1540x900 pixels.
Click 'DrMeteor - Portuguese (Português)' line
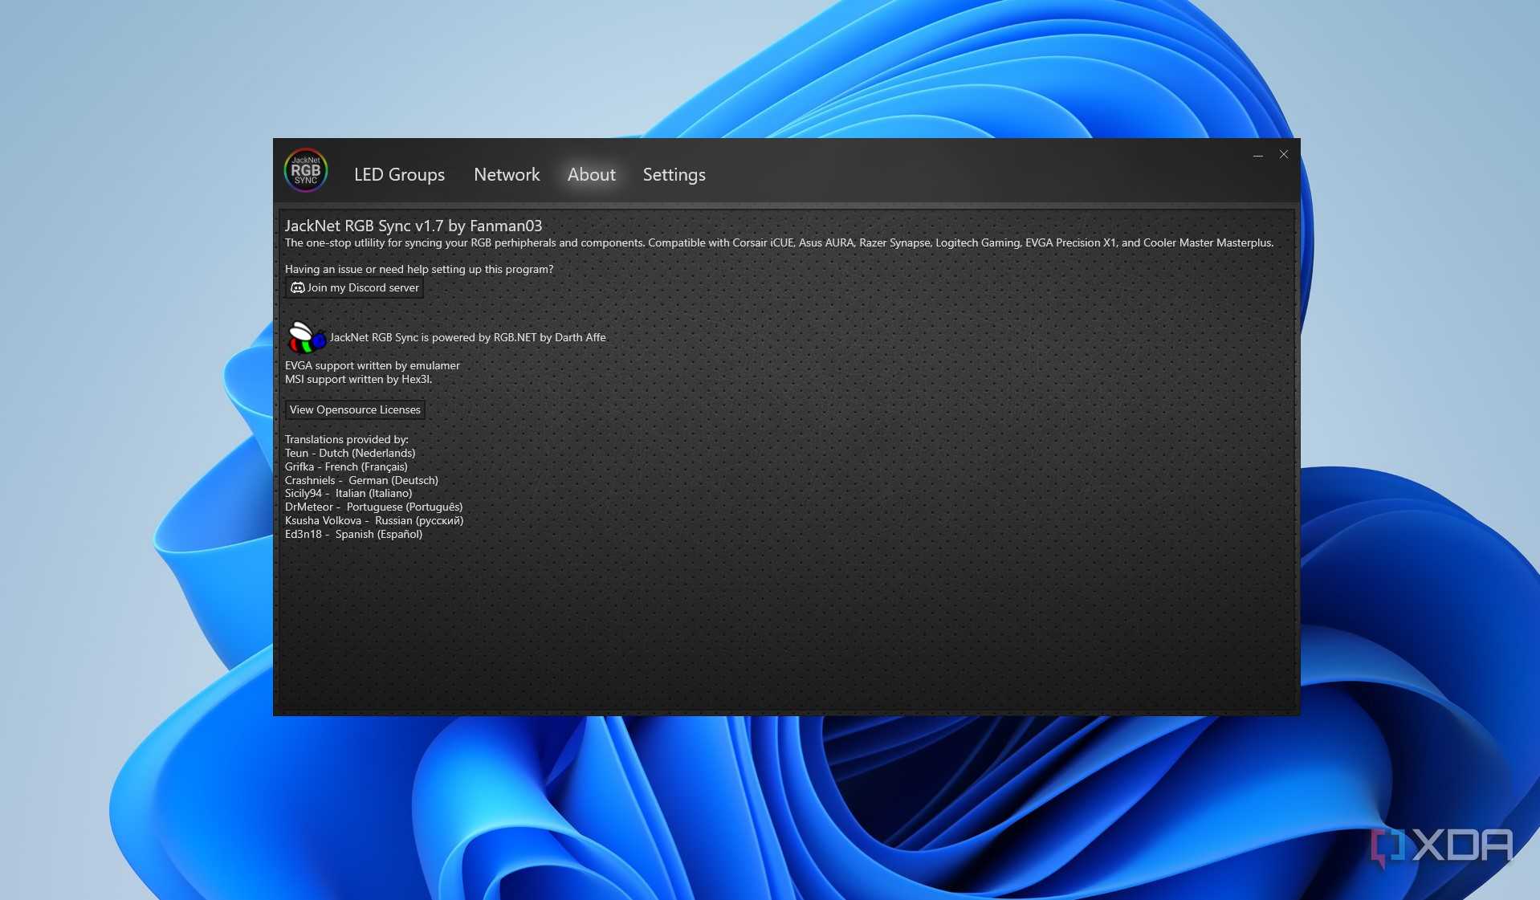pos(373,507)
